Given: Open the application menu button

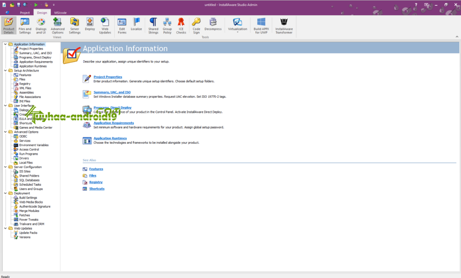Looking at the screenshot, I should click(7, 13).
